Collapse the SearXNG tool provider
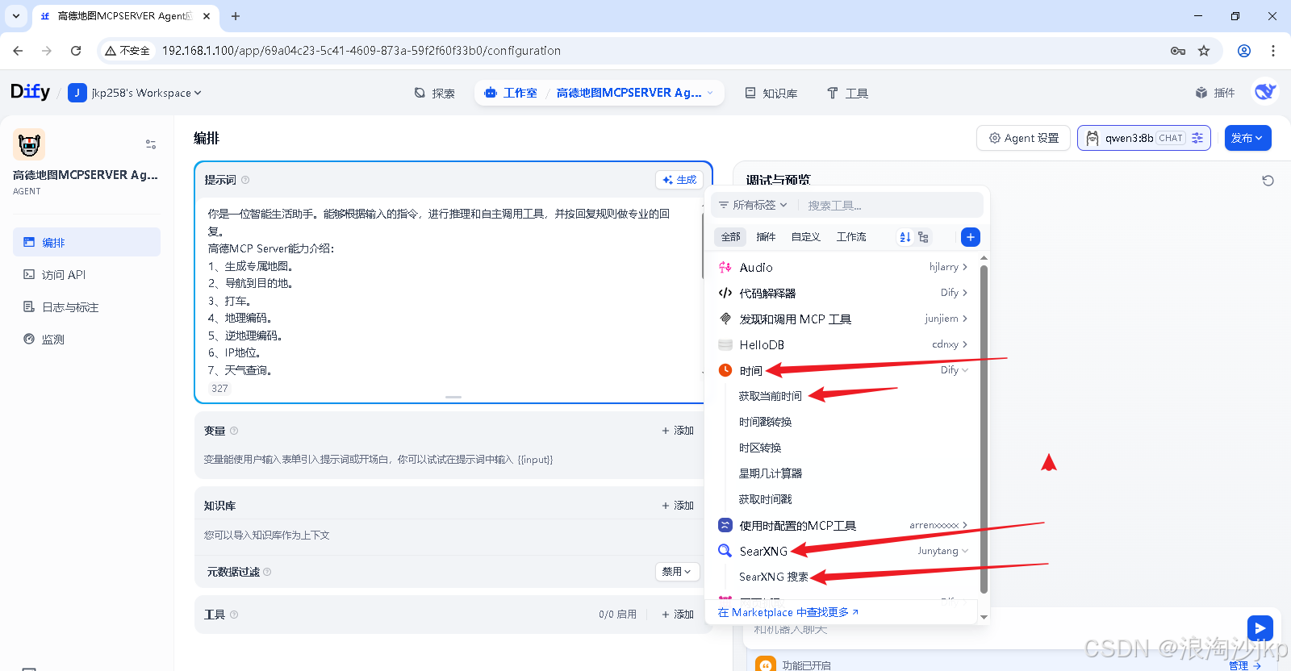 click(x=842, y=551)
